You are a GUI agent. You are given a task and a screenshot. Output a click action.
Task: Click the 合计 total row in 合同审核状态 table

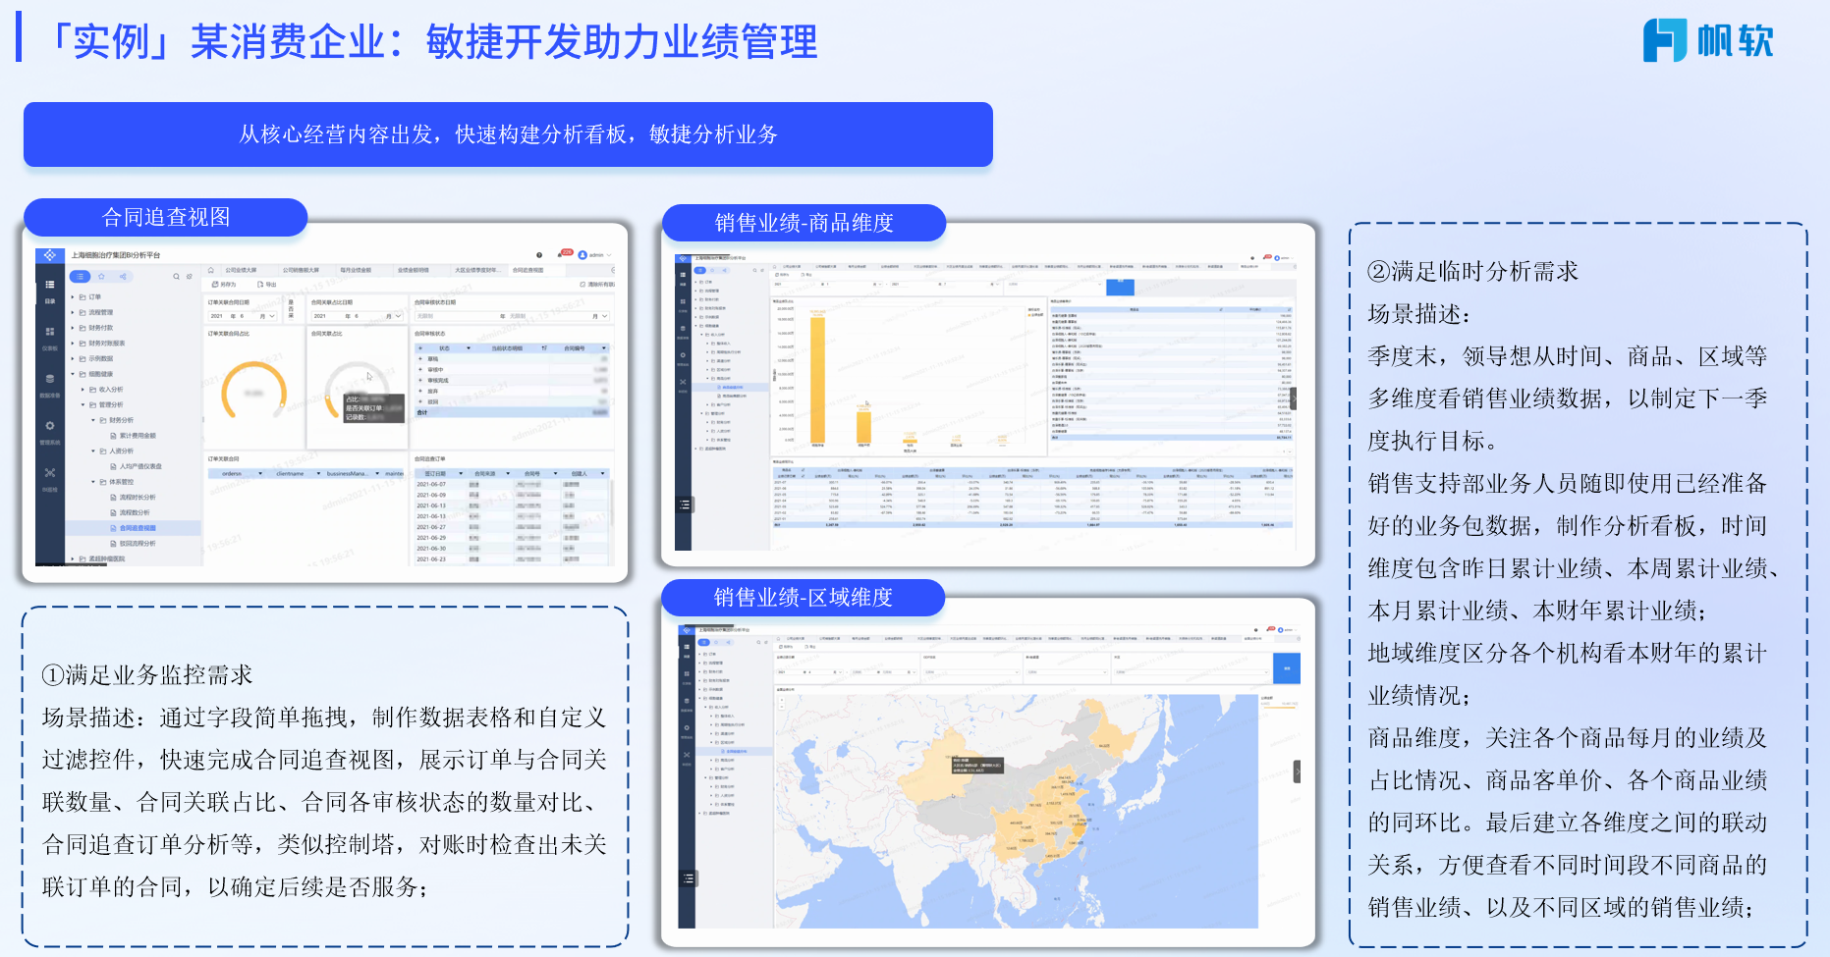(x=512, y=412)
